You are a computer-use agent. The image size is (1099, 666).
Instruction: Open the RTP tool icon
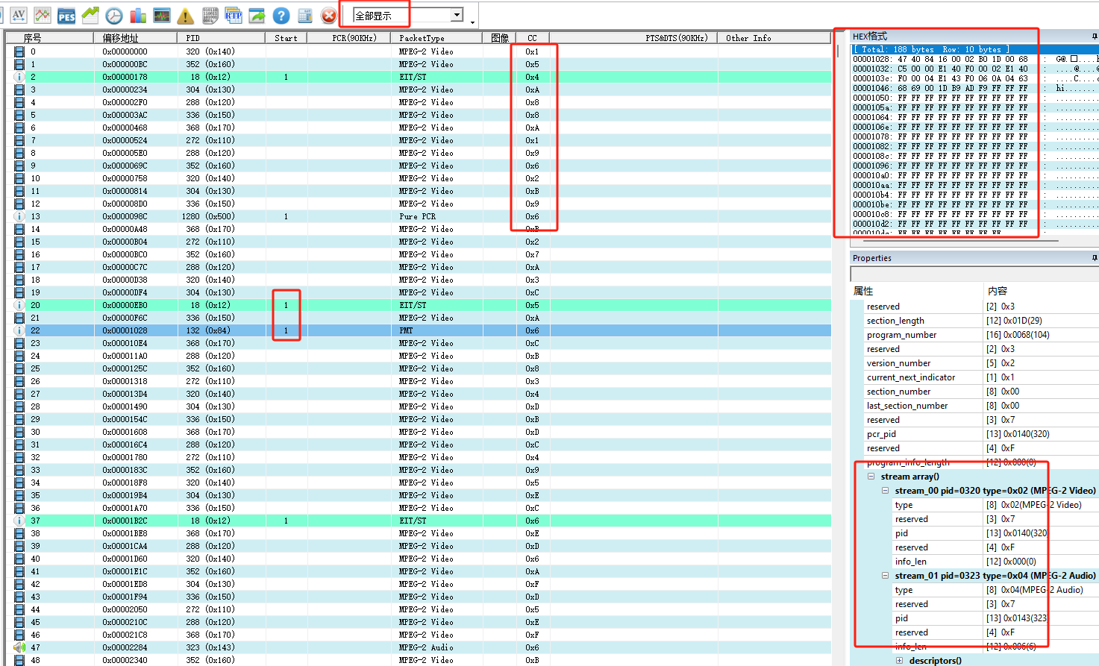tap(234, 16)
